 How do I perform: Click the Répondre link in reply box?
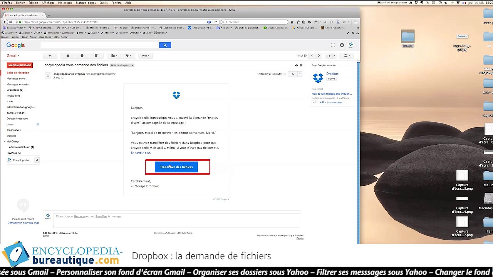[x=80, y=217]
